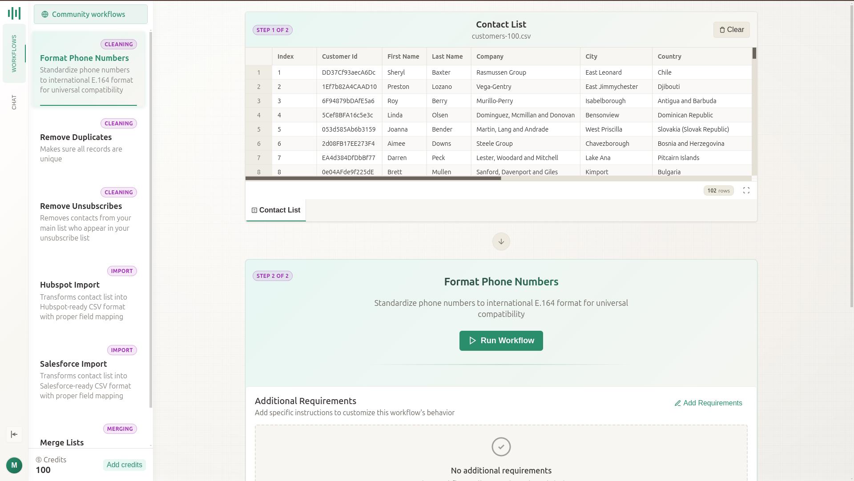Click Add Requirements pencil link
Screen dimensions: 854x481
708,403
